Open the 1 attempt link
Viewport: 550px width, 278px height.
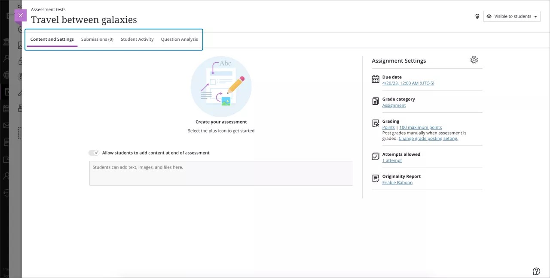pyautogui.click(x=392, y=160)
